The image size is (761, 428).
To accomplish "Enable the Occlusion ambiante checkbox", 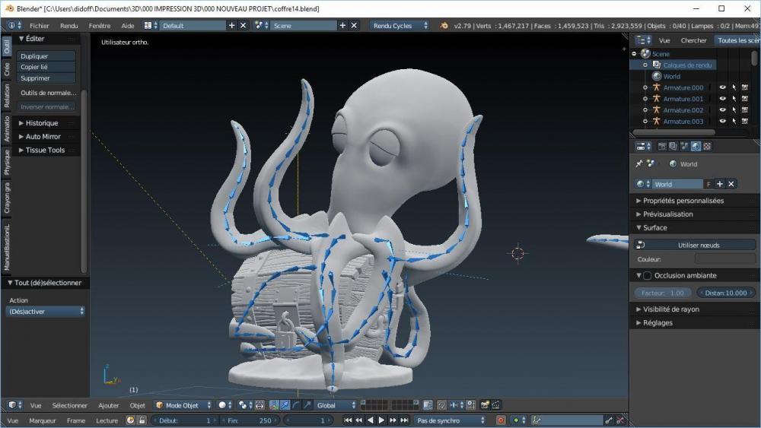I will click(647, 275).
